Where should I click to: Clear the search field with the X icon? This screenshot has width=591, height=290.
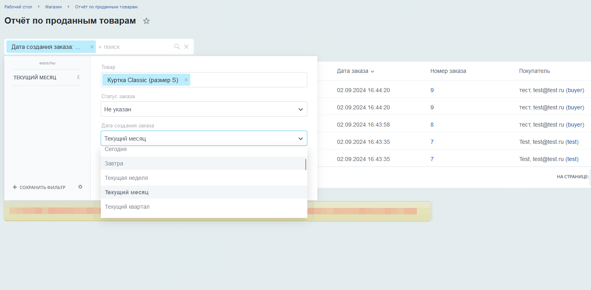point(186,47)
